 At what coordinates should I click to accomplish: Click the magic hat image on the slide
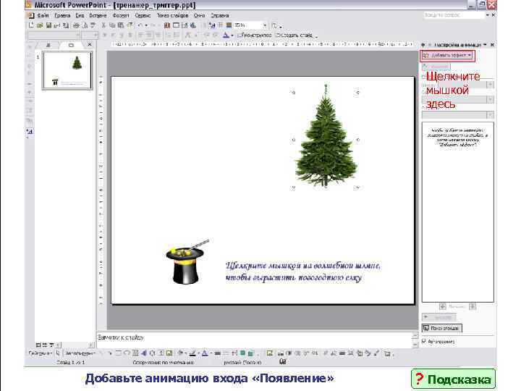[x=187, y=261]
